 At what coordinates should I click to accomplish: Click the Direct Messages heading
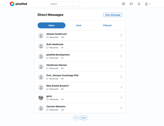pos(51,15)
